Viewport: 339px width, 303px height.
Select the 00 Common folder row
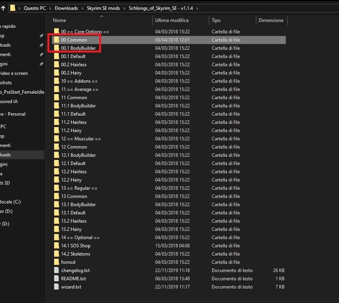click(x=169, y=40)
